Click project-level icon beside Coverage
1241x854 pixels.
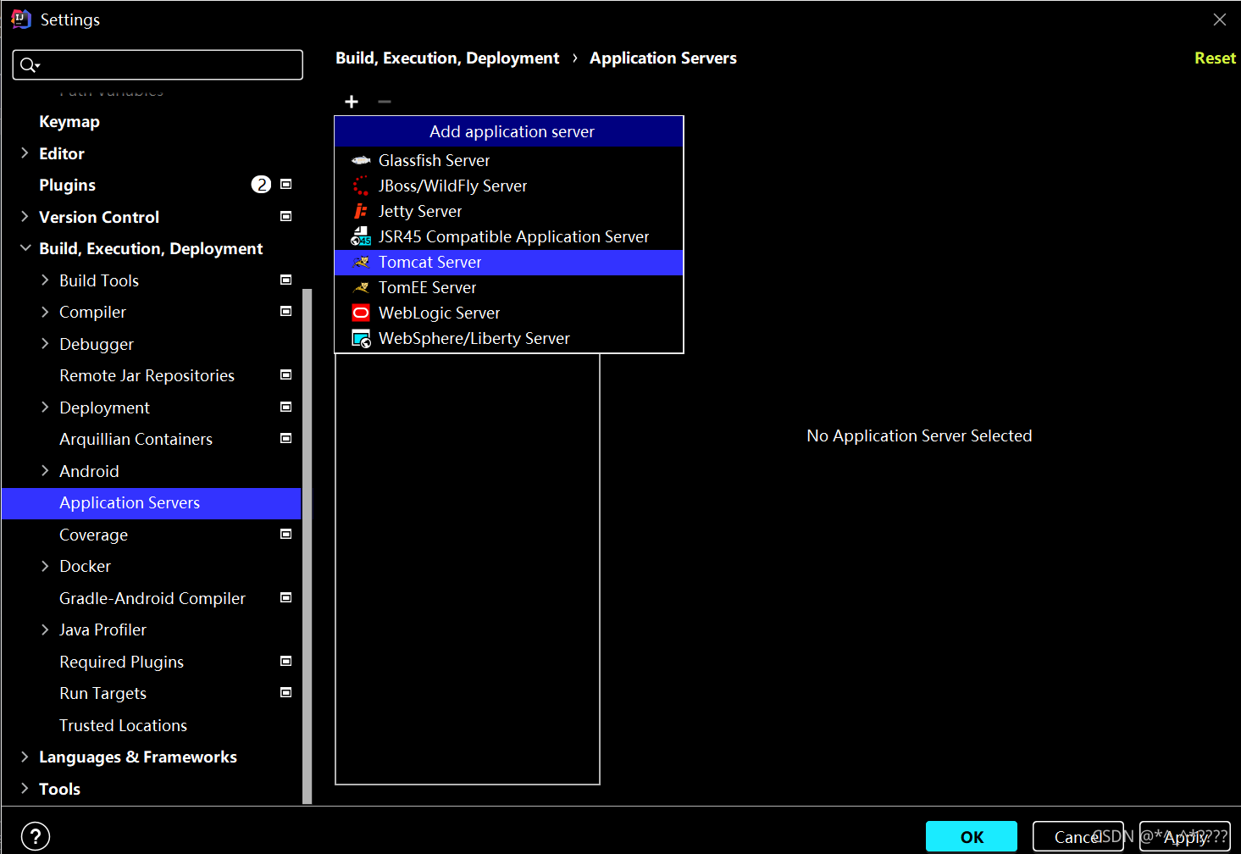pyautogui.click(x=286, y=534)
